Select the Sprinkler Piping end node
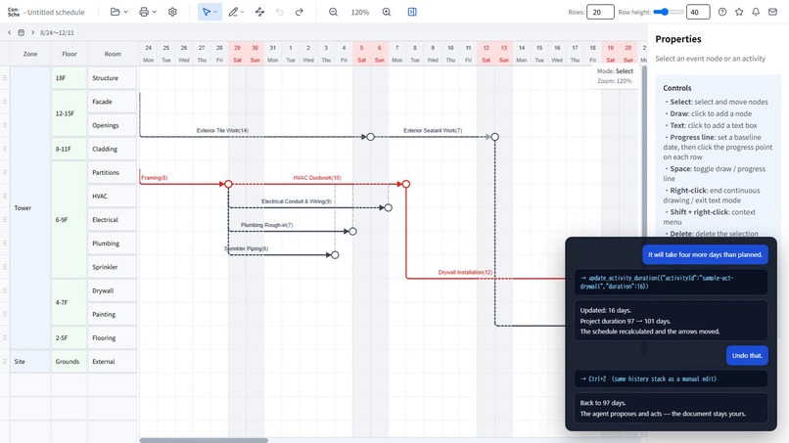 (335, 255)
